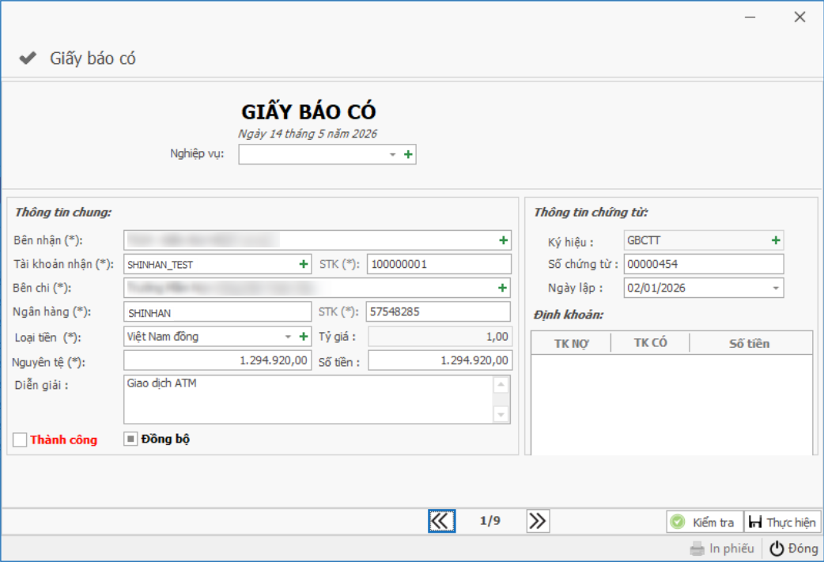Open the Nghiệp vụ dropdown arrow
Screen dimensions: 824x562
[x=392, y=154]
